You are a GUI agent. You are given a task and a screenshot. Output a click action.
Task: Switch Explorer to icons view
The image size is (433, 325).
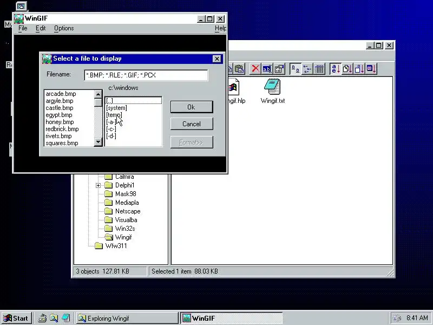tap(295, 69)
